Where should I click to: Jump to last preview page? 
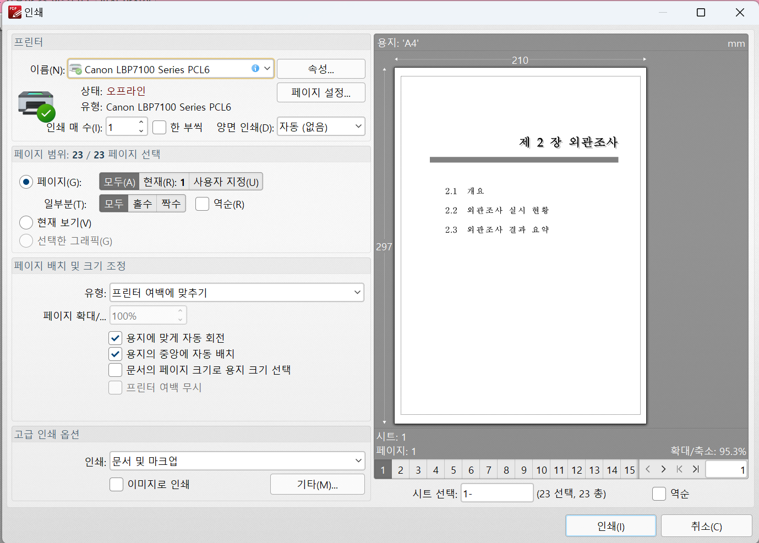(x=696, y=469)
